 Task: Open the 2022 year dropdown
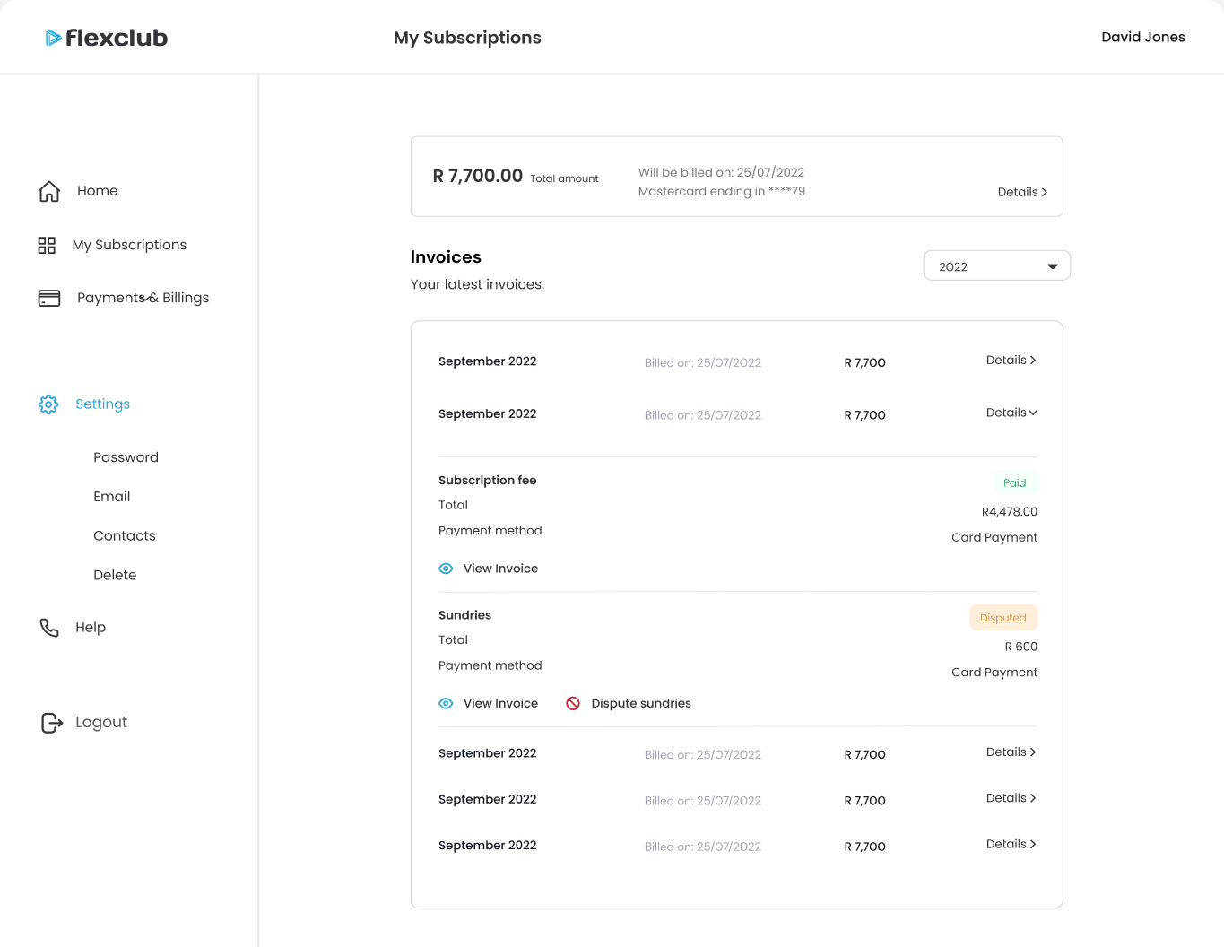click(x=996, y=266)
